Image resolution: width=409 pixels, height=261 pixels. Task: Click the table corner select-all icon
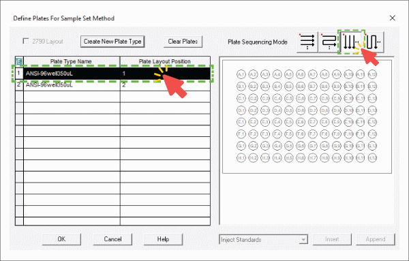(19, 61)
